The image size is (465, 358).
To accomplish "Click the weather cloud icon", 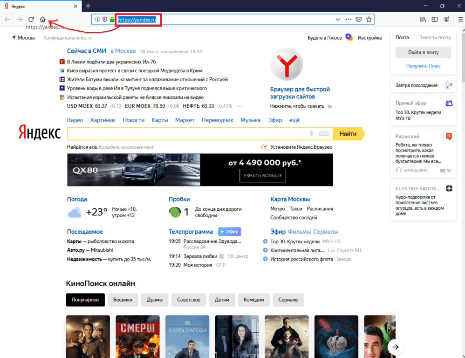I will (x=75, y=213).
